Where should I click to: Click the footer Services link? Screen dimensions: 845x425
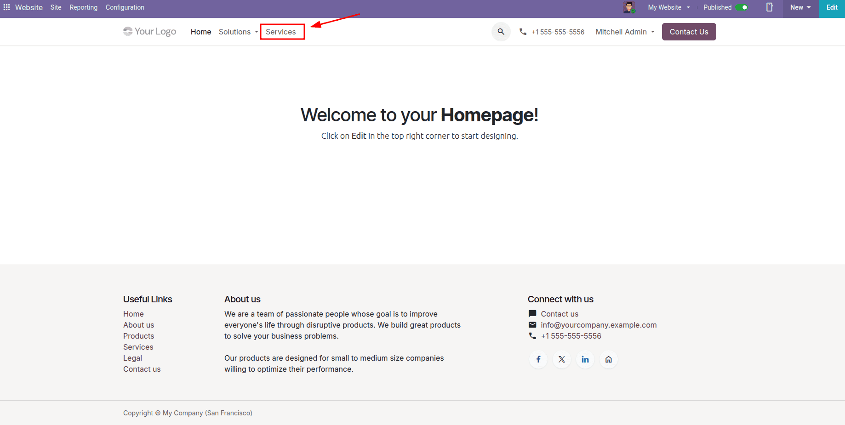138,347
